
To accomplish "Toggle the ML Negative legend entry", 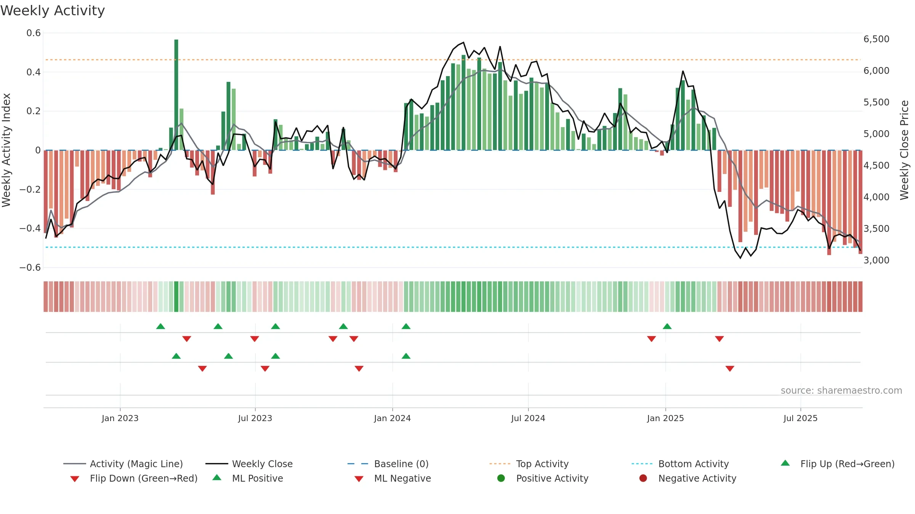I will pyautogui.click(x=392, y=478).
